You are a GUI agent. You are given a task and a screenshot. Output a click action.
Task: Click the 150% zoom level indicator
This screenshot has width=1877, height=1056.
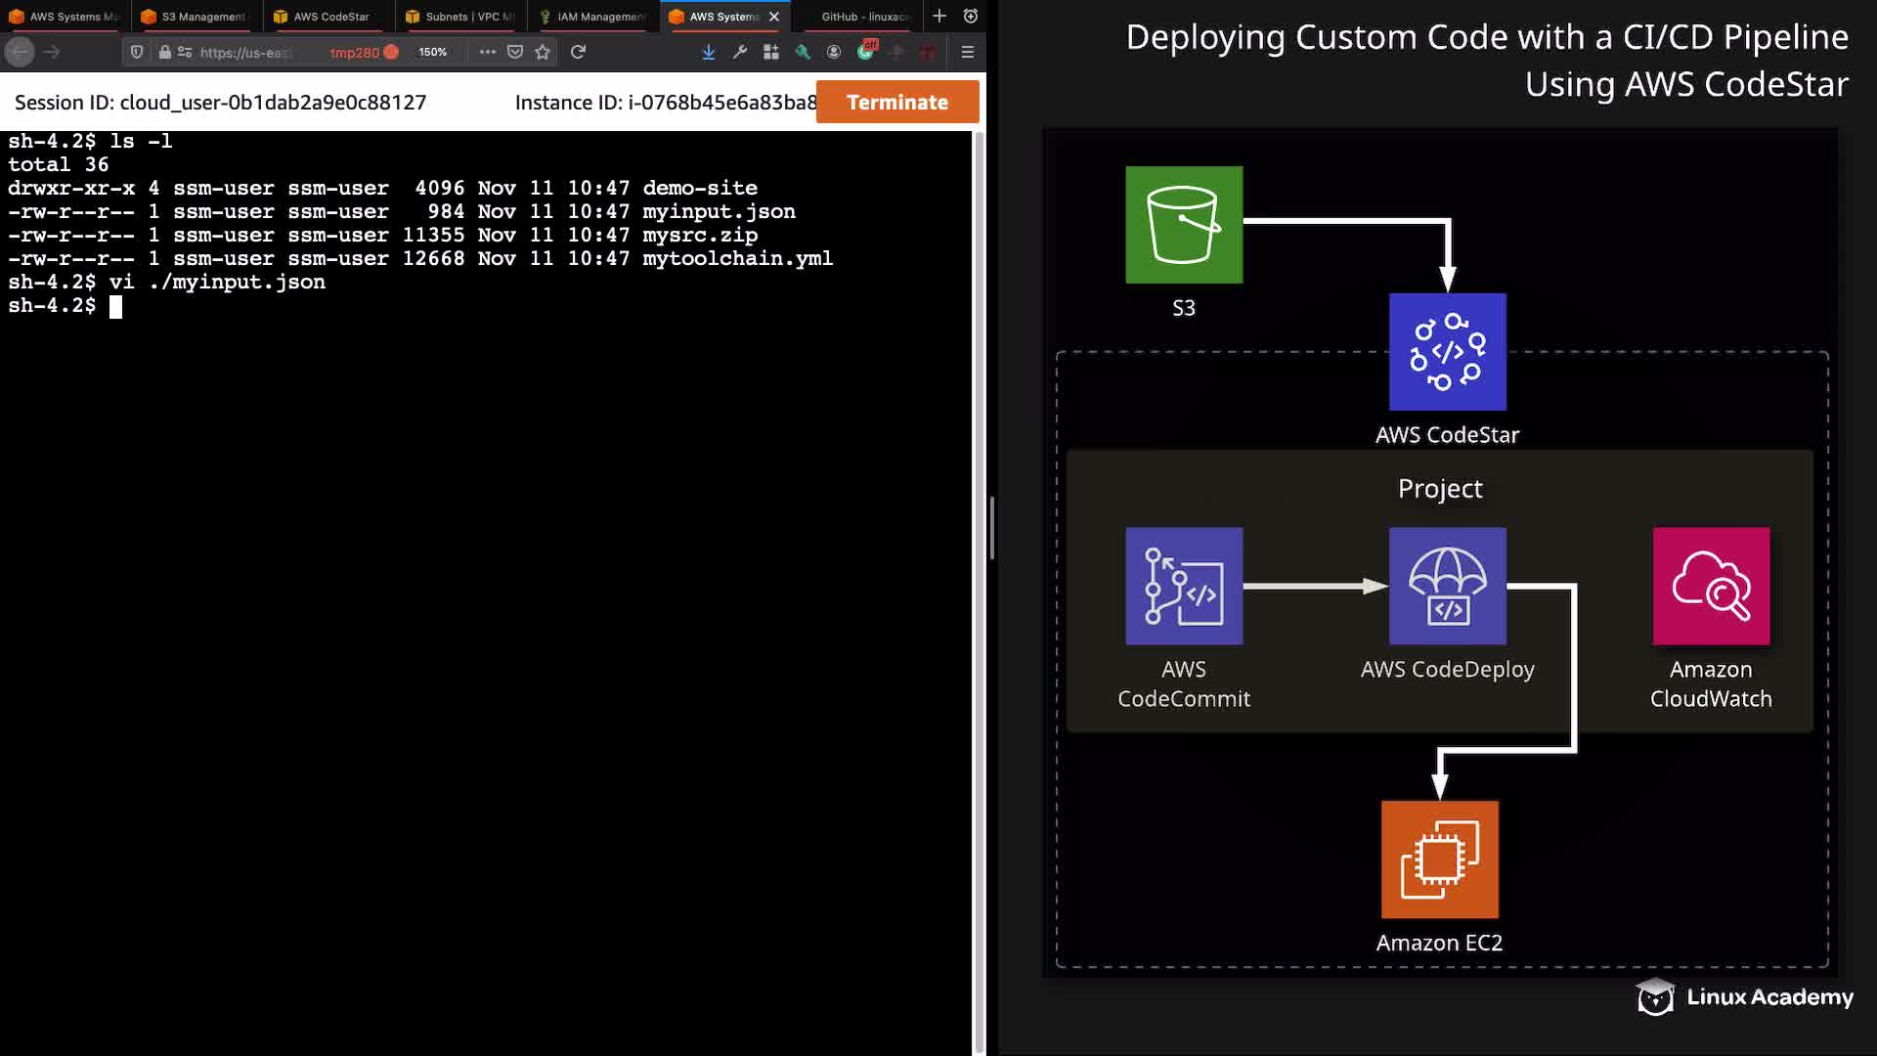click(432, 52)
